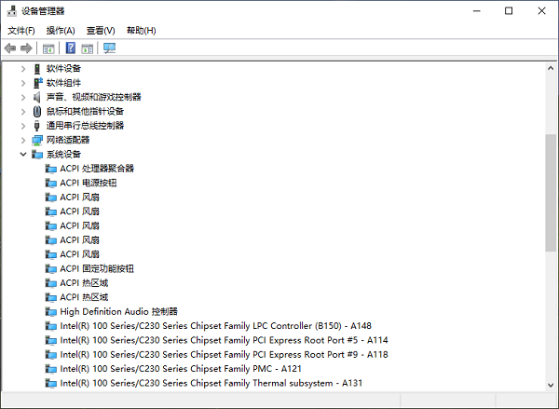Viewport: 559px width, 409px height.
Task: Select the High Definition Audio 控制器 text
Action: (118, 312)
